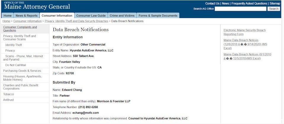Image resolution: width=284 pixels, height=124 pixels.
Task: Click the Maine Attorney General logo
Action: point(37,6)
